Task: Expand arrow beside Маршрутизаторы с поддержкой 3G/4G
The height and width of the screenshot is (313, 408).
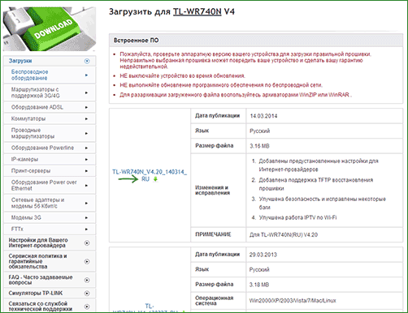Action: click(86, 92)
